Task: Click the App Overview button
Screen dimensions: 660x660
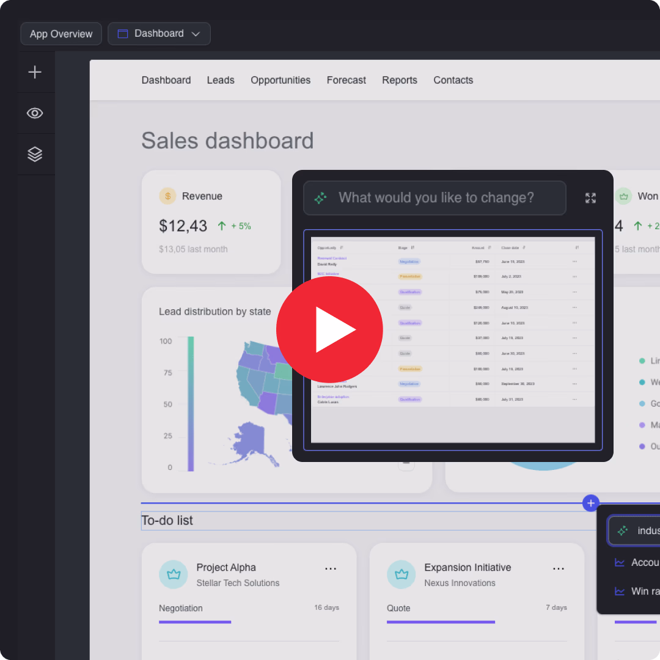Action: [x=61, y=34]
